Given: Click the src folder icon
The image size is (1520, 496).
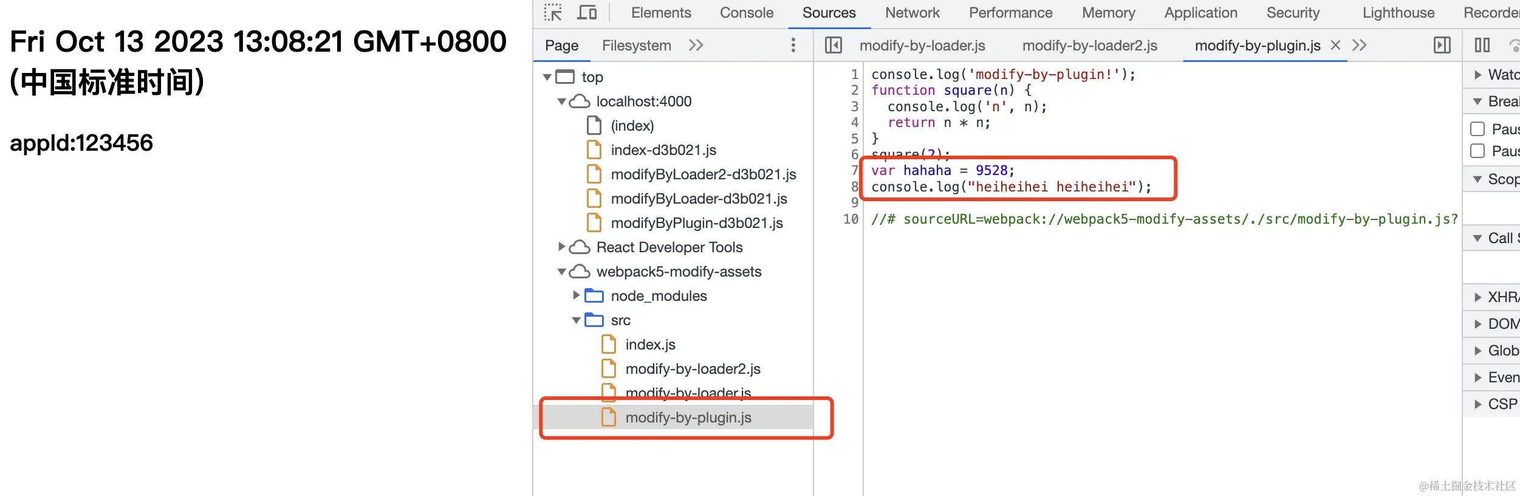Looking at the screenshot, I should [594, 320].
